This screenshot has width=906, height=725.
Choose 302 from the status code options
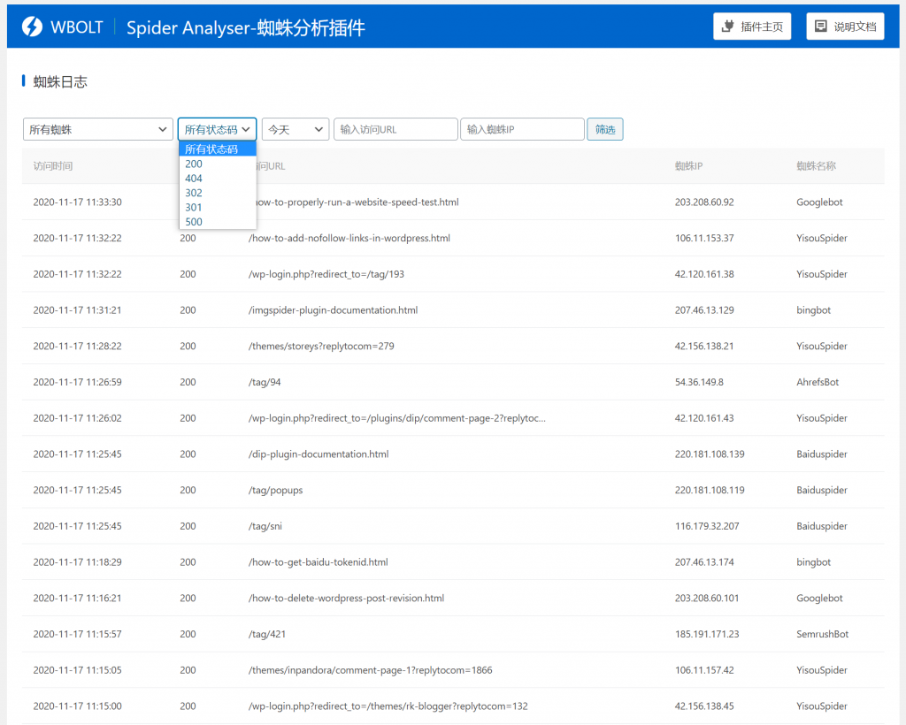pyautogui.click(x=194, y=193)
